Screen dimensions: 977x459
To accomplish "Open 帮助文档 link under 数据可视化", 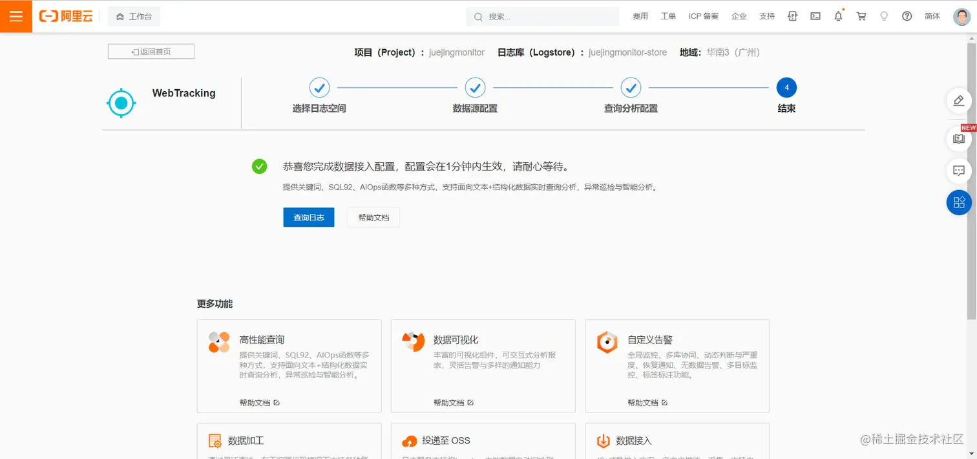I will pyautogui.click(x=454, y=402).
